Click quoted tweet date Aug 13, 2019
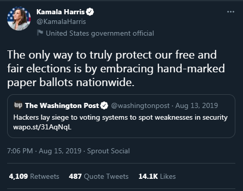 coord(197,105)
